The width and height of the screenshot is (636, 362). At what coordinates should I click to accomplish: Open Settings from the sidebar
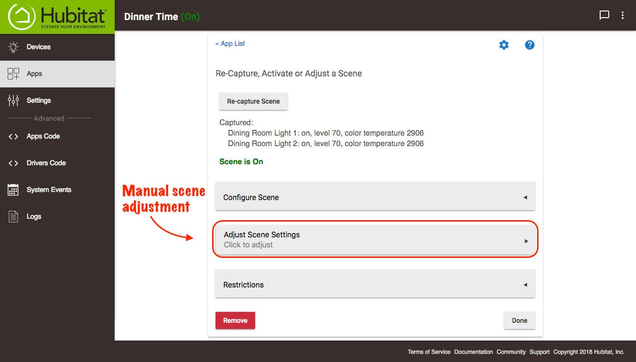click(57, 100)
